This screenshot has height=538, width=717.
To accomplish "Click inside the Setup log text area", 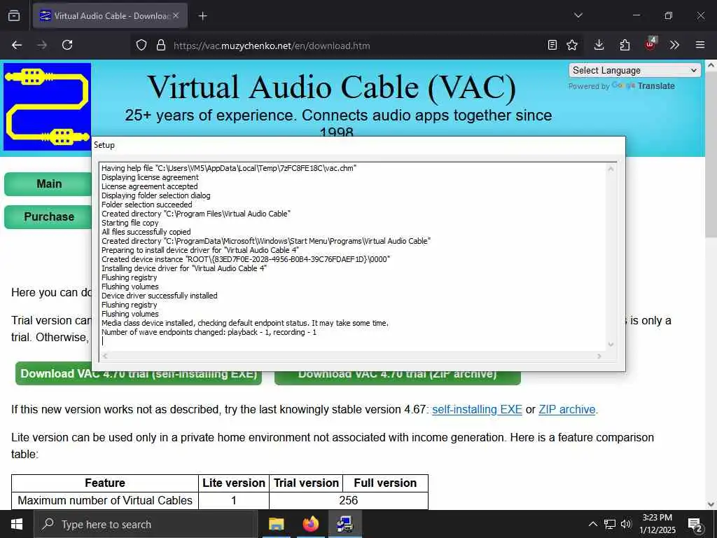I will point(353,256).
